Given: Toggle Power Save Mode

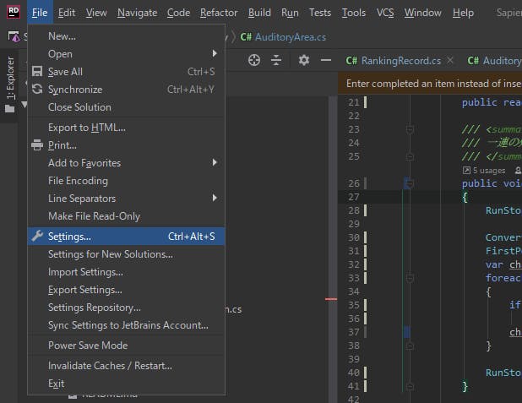Looking at the screenshot, I should 126,345.
